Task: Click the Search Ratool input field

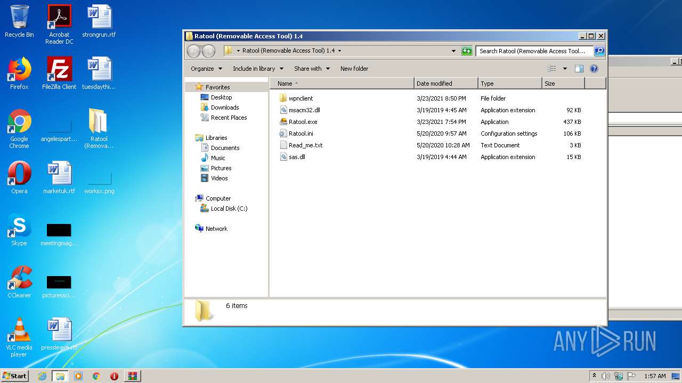Action: pyautogui.click(x=534, y=51)
